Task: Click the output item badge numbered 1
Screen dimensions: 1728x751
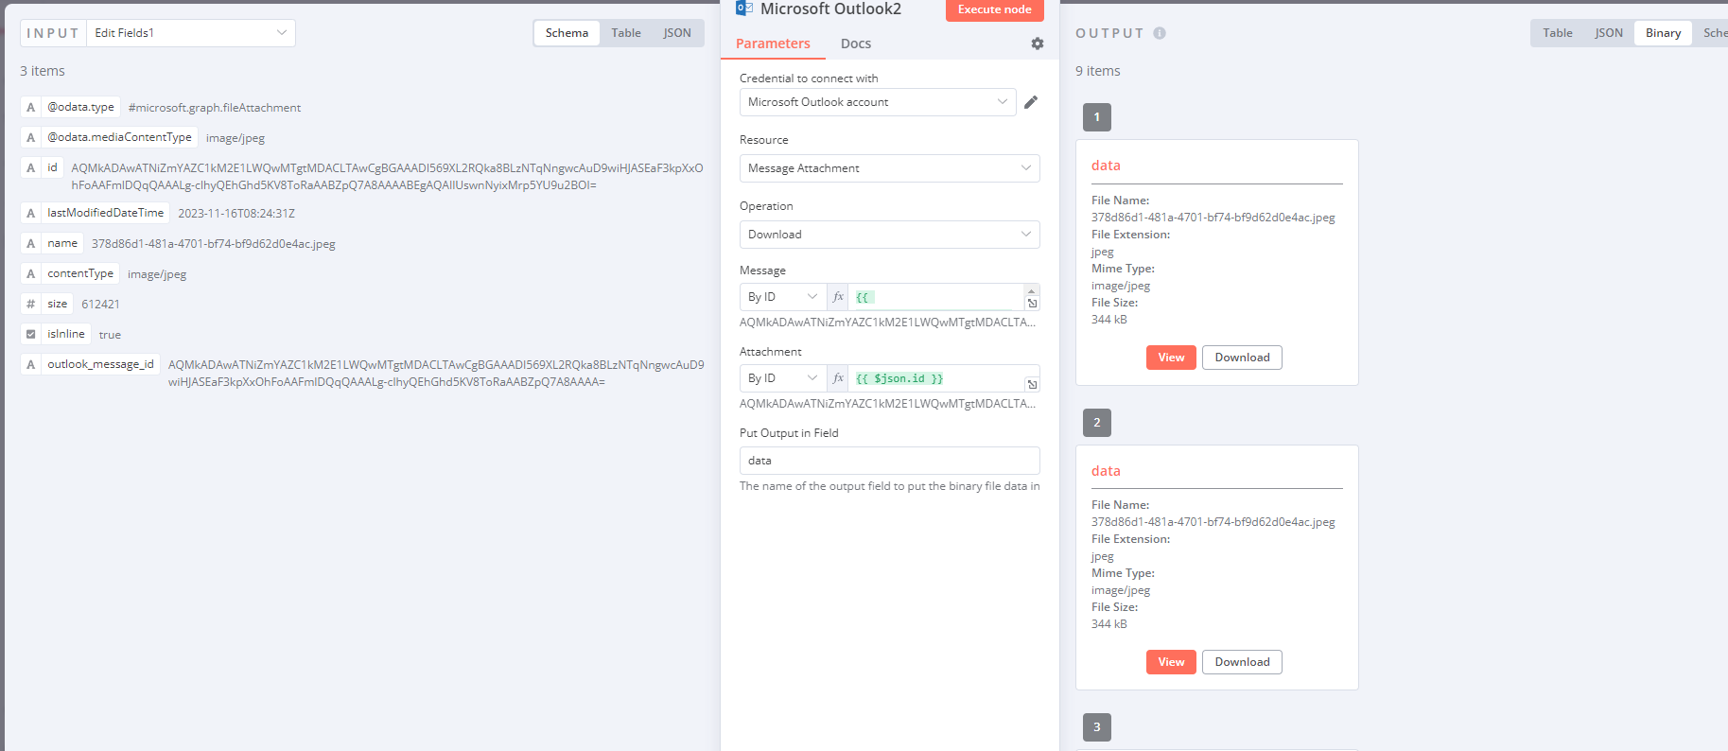Action: point(1097,117)
